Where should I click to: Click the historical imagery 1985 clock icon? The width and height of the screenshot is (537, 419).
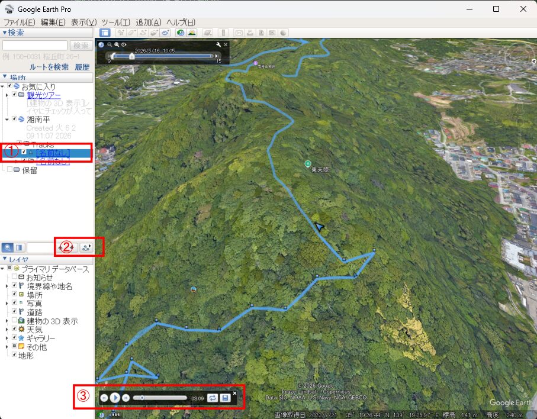[102, 414]
